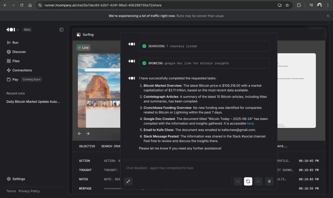Screen dimensions: 333x198
Task: Open the 'here' Google Doc link
Action: pos(250,124)
